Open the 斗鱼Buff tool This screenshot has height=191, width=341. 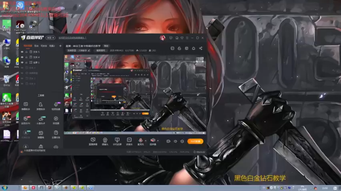coord(40,120)
